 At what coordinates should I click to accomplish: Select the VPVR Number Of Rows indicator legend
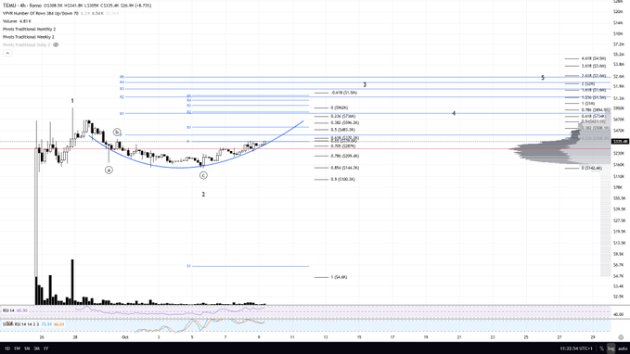[x=41, y=13]
